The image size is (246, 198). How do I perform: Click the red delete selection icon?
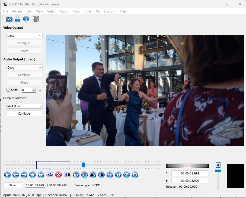point(59,175)
